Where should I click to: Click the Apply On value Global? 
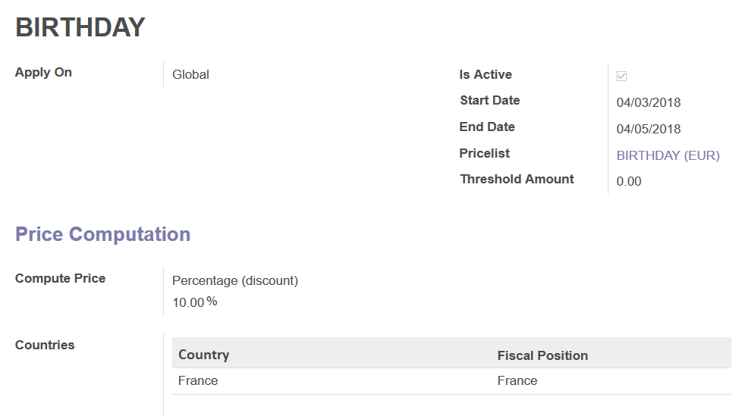point(190,74)
